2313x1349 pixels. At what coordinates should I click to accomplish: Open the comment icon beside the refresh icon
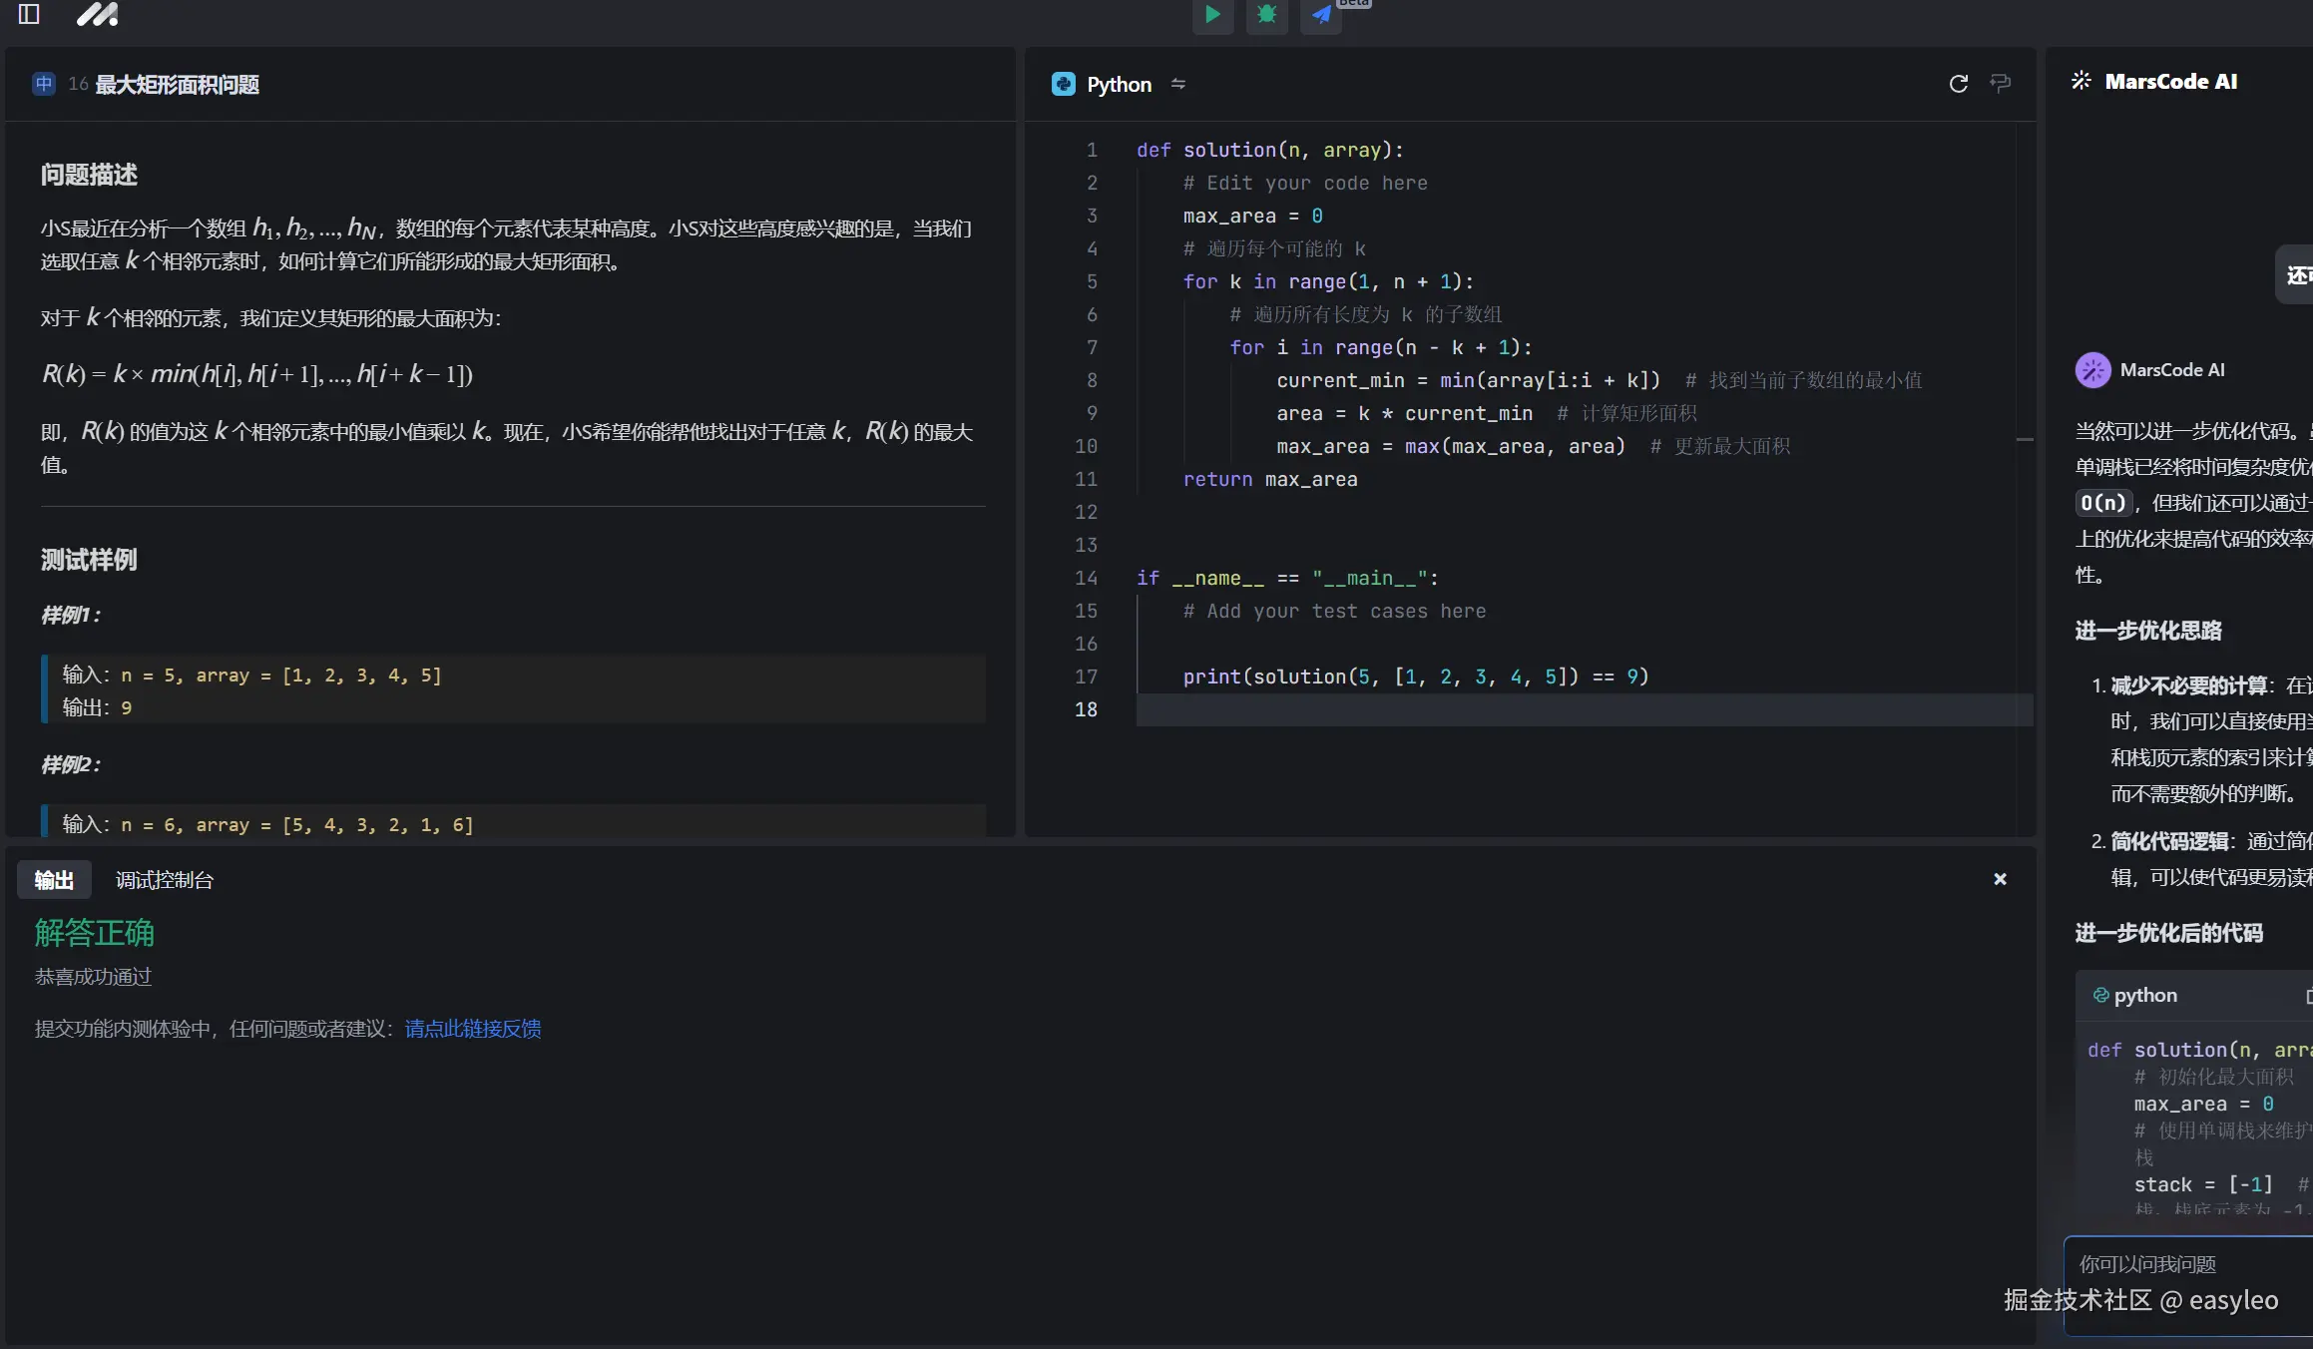tap(2002, 84)
